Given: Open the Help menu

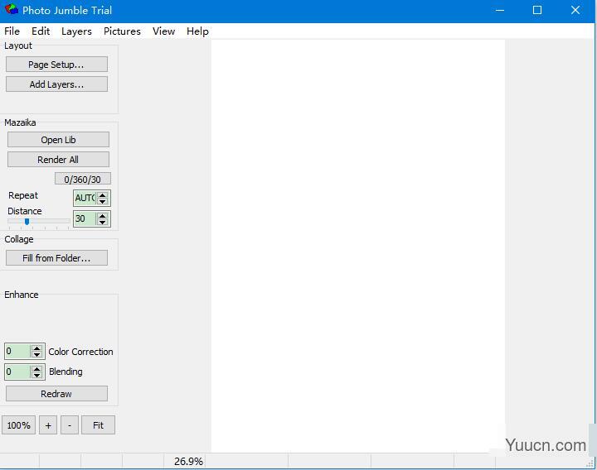Looking at the screenshot, I should 197,31.
